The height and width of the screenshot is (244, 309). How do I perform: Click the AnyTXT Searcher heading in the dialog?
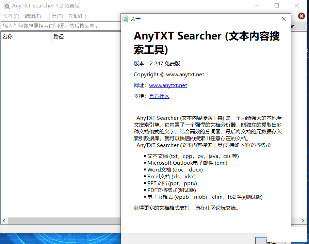pyautogui.click(x=207, y=43)
